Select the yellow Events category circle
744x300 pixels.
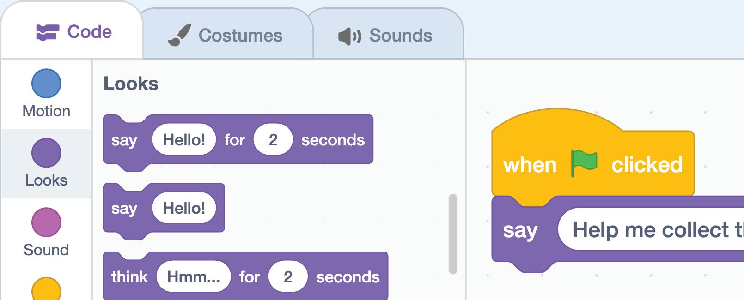click(x=46, y=289)
